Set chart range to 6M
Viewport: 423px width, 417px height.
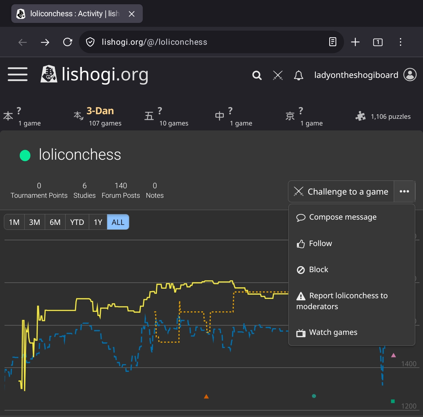55,222
